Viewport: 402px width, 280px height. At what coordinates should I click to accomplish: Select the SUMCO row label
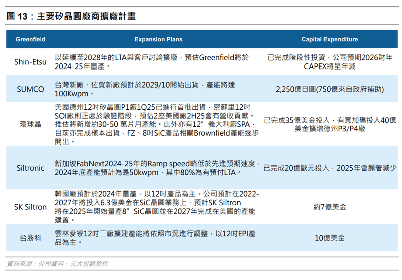tap(30, 89)
